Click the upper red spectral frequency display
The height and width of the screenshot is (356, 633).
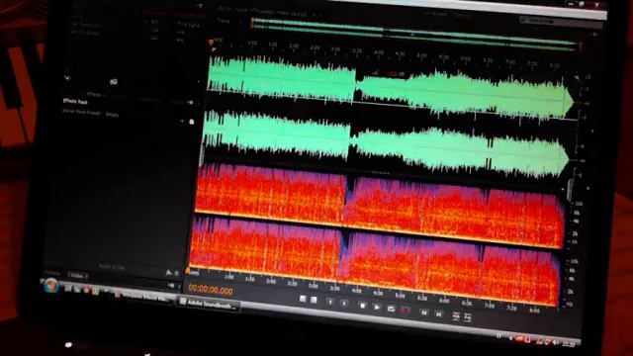(x=379, y=205)
